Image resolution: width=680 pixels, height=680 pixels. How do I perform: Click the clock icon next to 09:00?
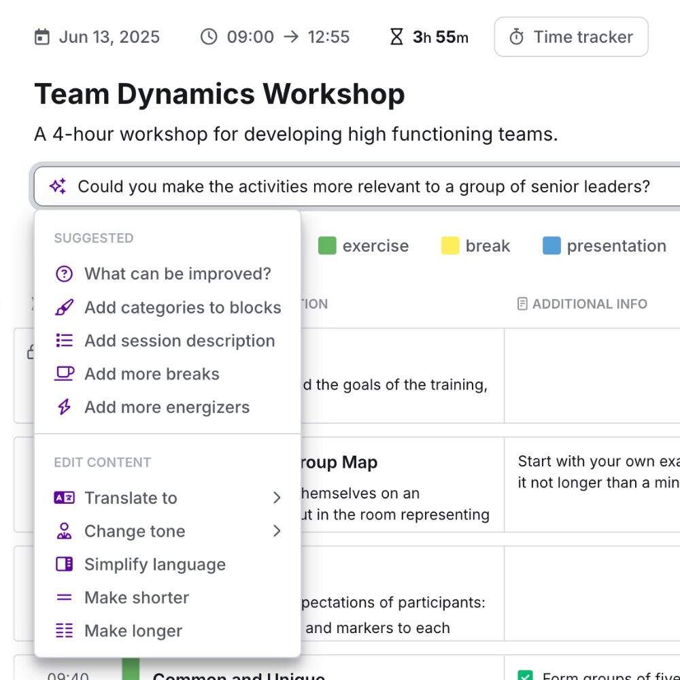(x=209, y=37)
